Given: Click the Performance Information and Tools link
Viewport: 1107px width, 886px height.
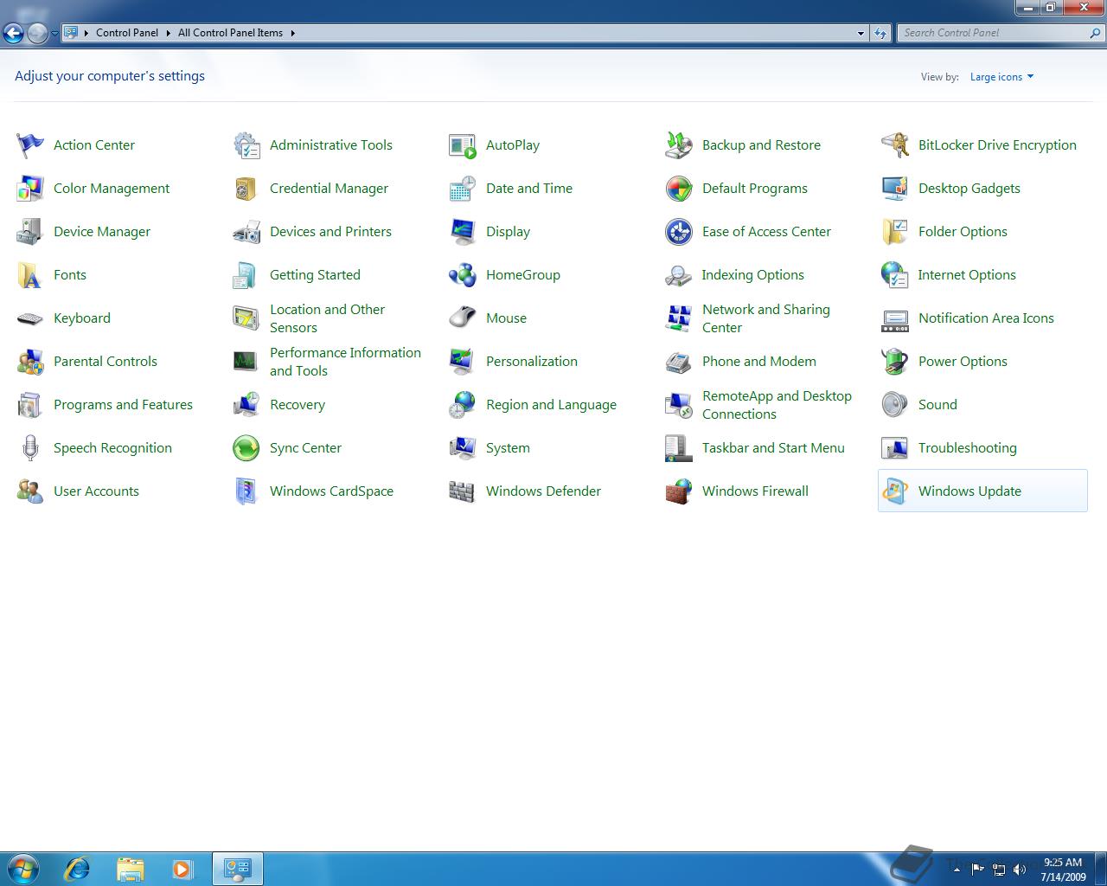Looking at the screenshot, I should point(345,362).
